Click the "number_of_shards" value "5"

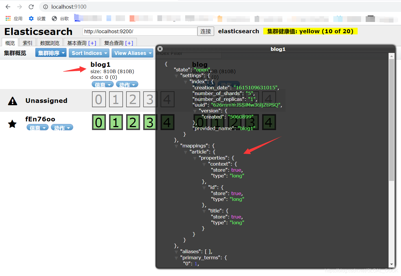(249, 93)
